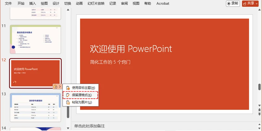Open the 审阅 ribbon tab
Image resolution: width=262 pixels, height=131 pixels.
tap(124, 3)
